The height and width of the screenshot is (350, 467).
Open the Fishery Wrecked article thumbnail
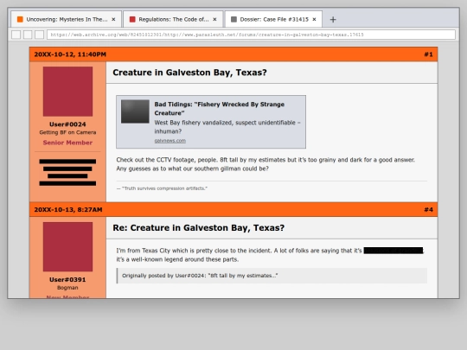coord(135,111)
